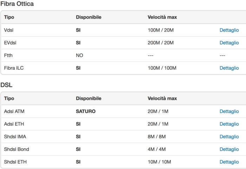Click Disponibile header in Fibra Ottica table
246x169 pixels.
click(89, 17)
